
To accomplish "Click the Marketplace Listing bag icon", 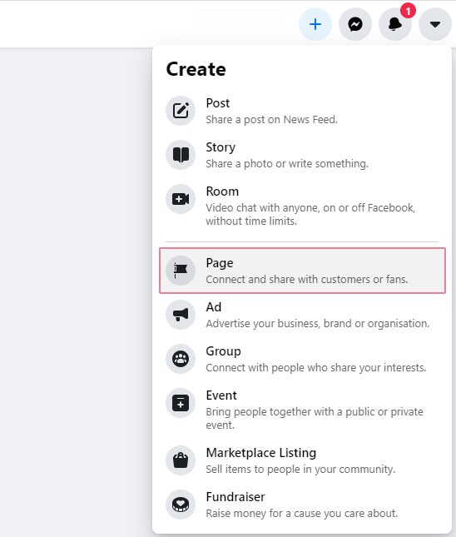I will coord(181,460).
